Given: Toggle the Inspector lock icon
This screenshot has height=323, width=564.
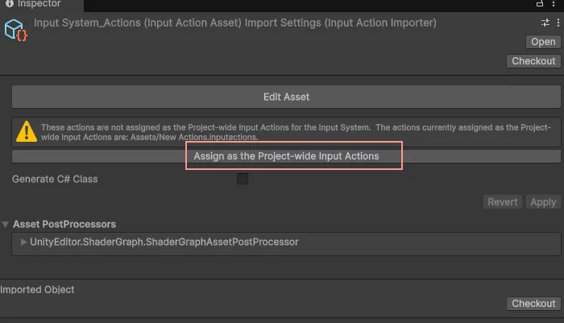Looking at the screenshot, I should pos(539,4).
